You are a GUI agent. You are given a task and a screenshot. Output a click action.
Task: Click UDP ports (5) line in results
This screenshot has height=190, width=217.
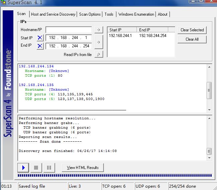pyautogui.click(x=65, y=99)
